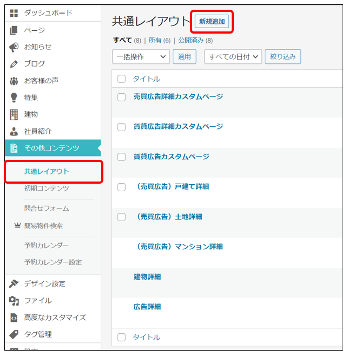
Task: Click the people icon for お客様の声
Action: click(x=14, y=81)
